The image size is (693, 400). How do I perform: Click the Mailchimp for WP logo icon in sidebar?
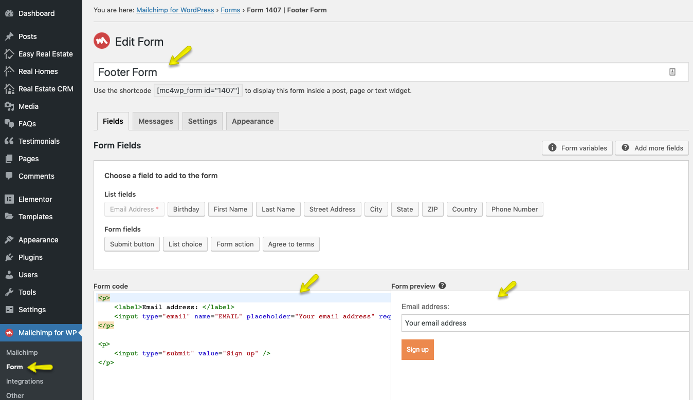9,333
